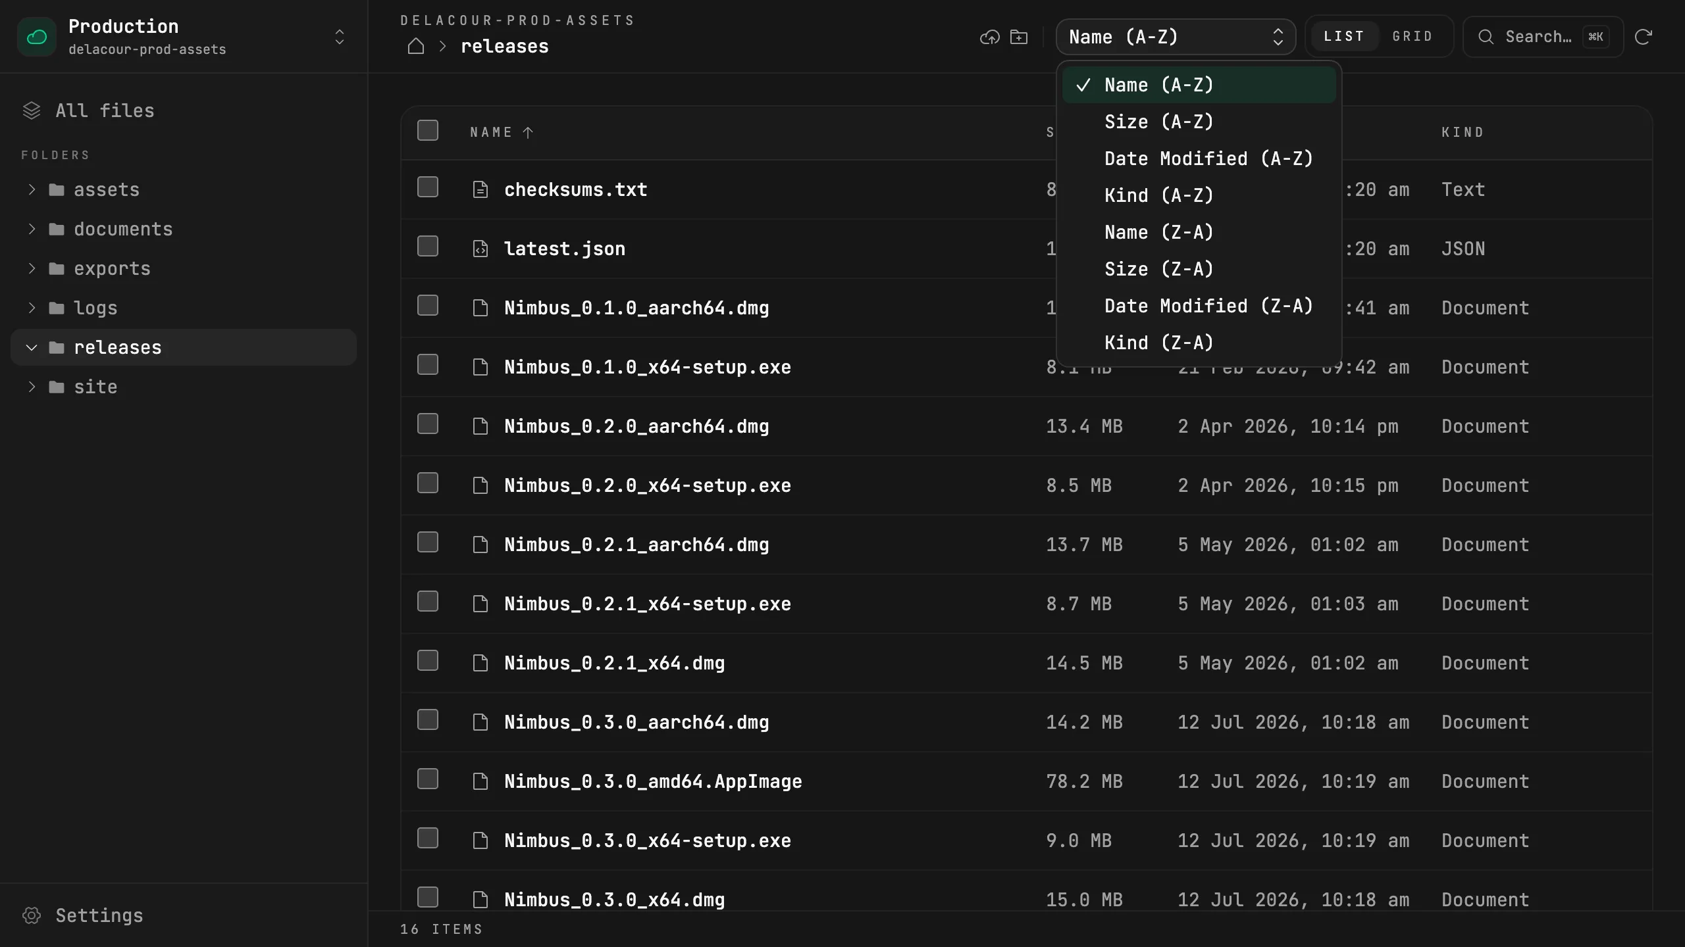Click the search magnifier icon
Image resolution: width=1685 pixels, height=947 pixels.
point(1486,37)
